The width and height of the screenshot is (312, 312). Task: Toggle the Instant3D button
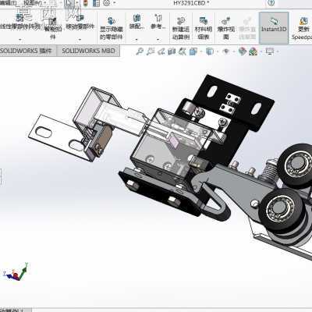click(x=274, y=27)
